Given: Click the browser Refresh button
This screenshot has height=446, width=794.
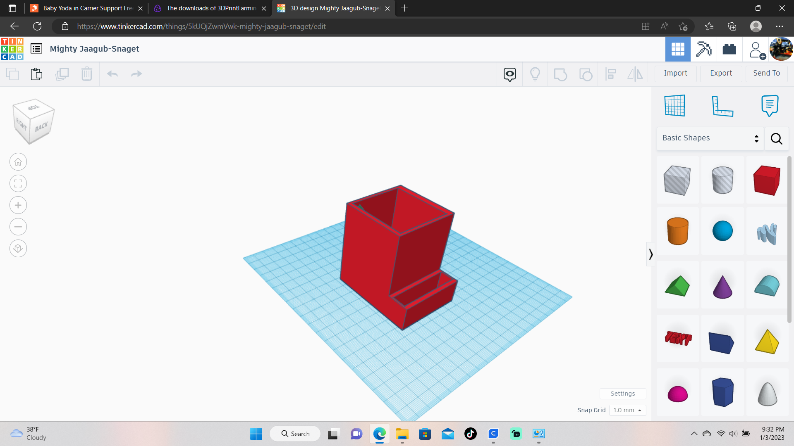Looking at the screenshot, I should click(37, 26).
